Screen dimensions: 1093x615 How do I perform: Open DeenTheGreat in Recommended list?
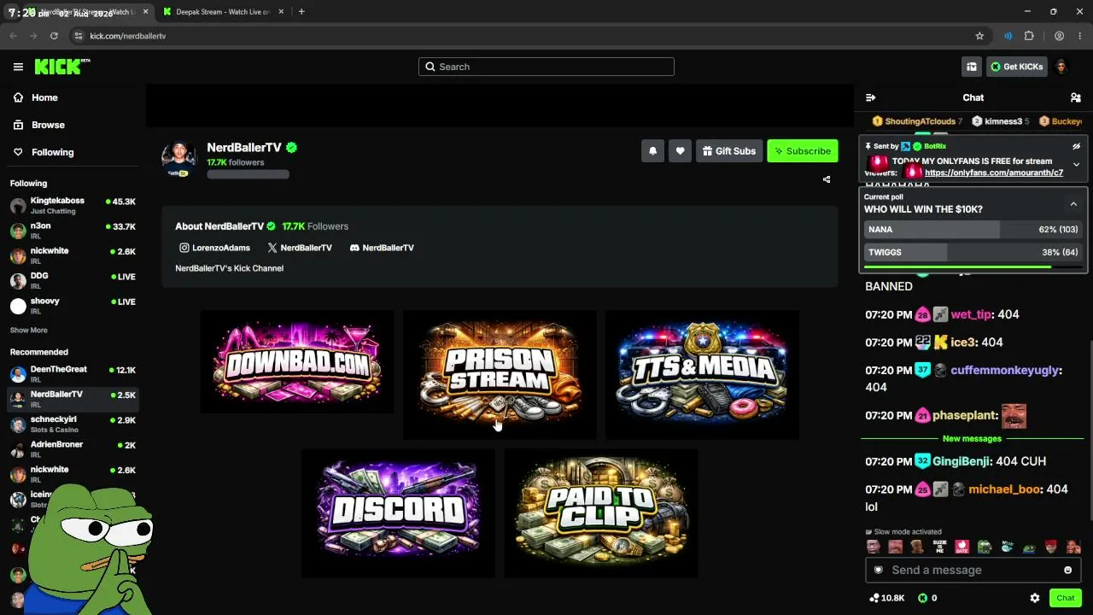click(73, 374)
